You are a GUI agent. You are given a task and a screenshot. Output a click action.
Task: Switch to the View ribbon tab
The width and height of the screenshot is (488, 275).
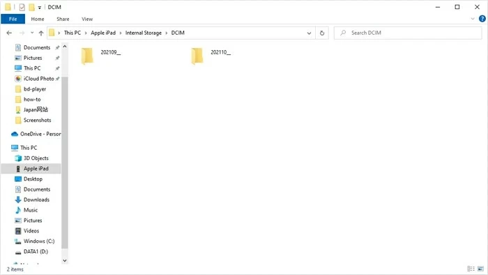tap(87, 19)
